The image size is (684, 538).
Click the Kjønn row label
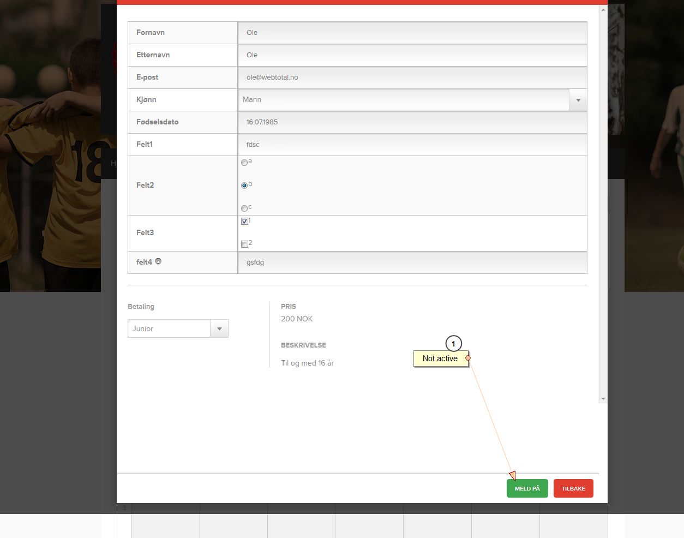[x=146, y=99]
